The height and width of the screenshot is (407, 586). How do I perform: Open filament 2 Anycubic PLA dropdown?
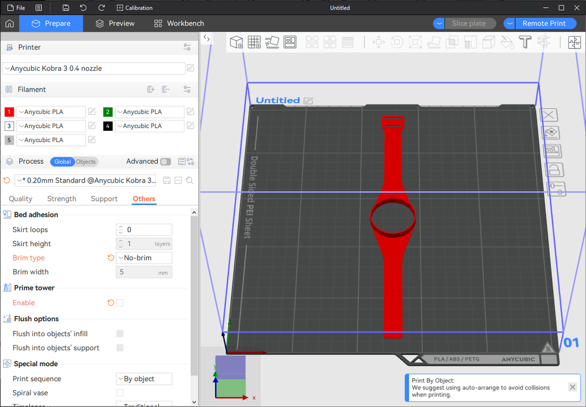(x=150, y=111)
